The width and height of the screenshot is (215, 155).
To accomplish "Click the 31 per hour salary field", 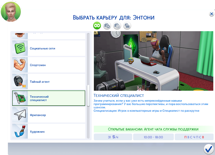I will point(113,137).
